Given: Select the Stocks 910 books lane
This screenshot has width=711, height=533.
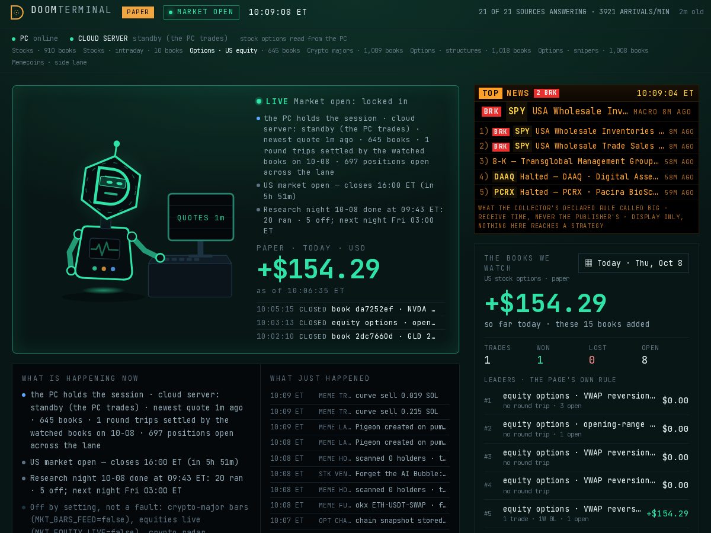Looking at the screenshot, I should [44, 51].
